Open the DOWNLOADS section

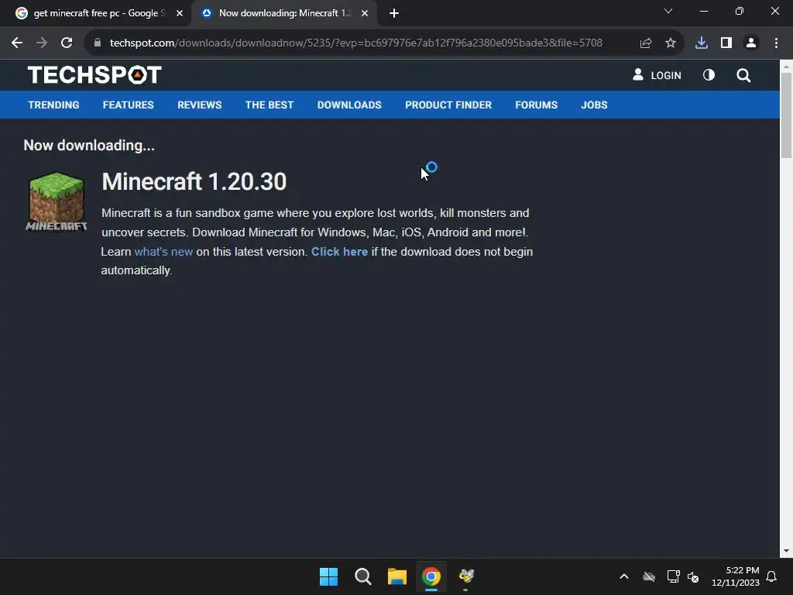(349, 105)
